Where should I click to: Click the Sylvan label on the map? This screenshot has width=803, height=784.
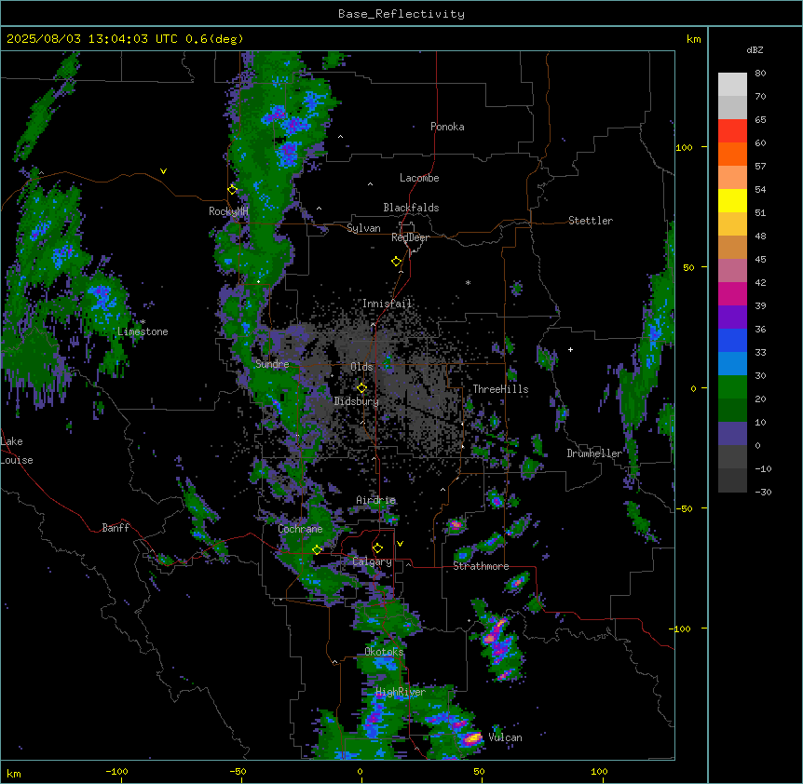[x=363, y=228]
